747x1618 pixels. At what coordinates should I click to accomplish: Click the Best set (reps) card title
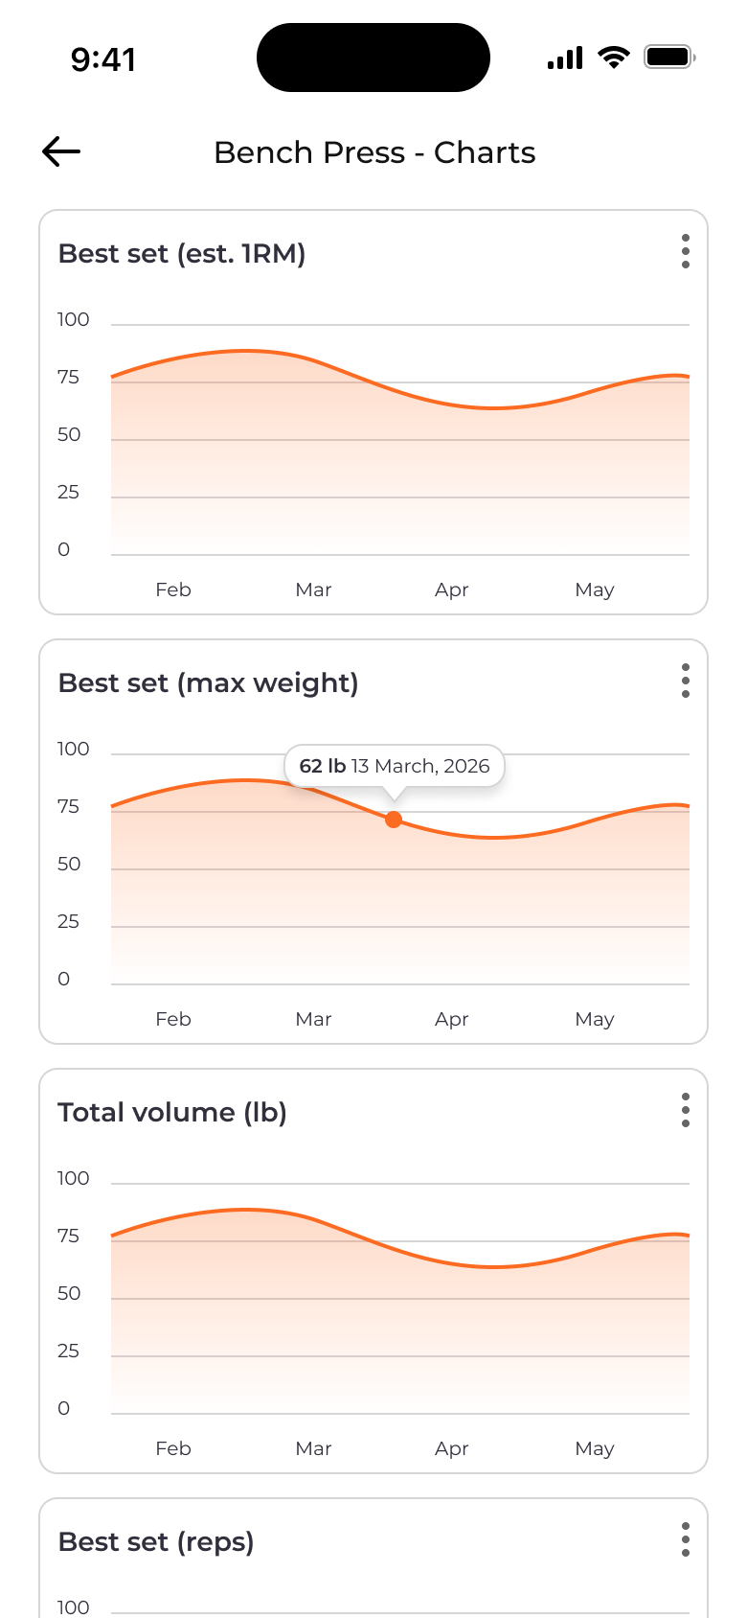(156, 1542)
